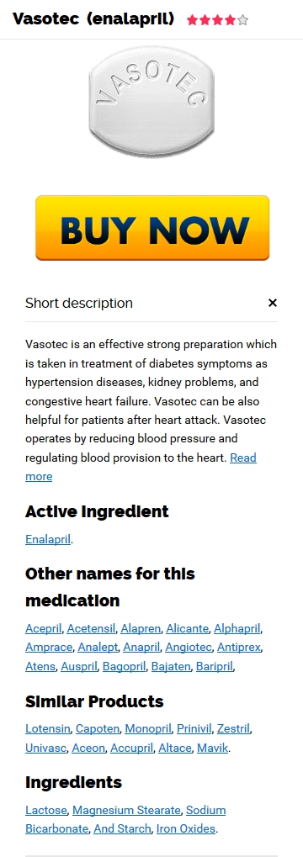Open the Alphapril link
303x857 pixels.
[x=237, y=628]
